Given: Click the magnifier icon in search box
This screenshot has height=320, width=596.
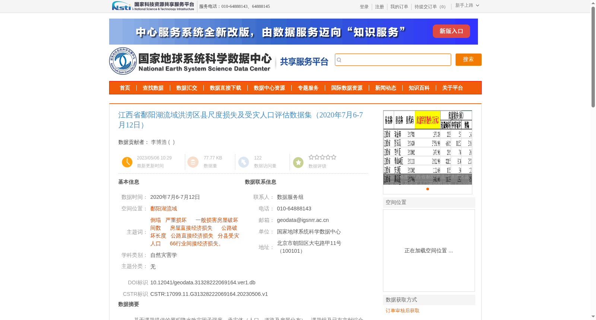Looking at the screenshot, I should (339, 60).
